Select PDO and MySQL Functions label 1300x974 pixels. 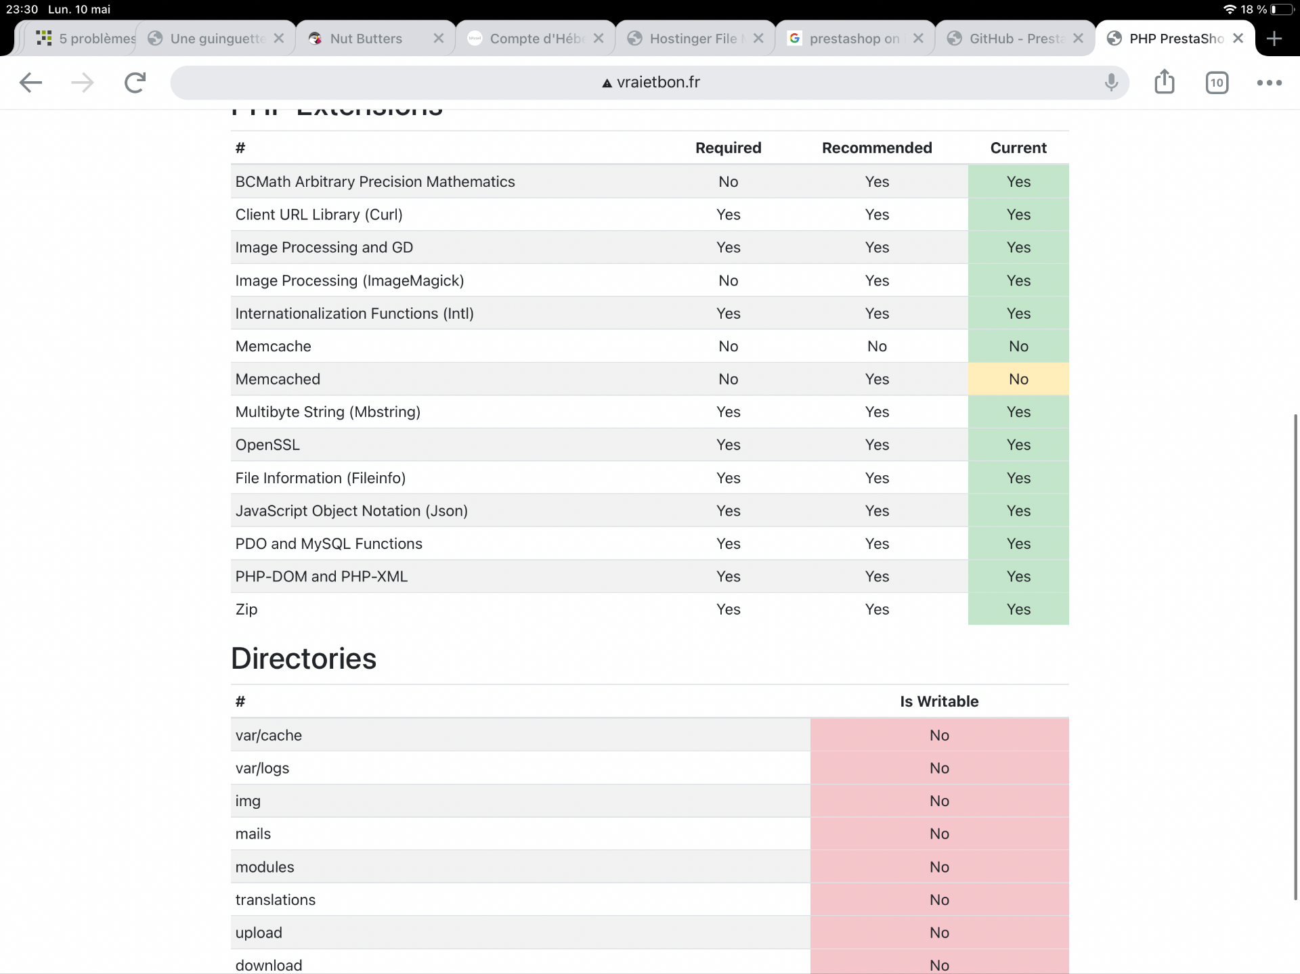[328, 544]
